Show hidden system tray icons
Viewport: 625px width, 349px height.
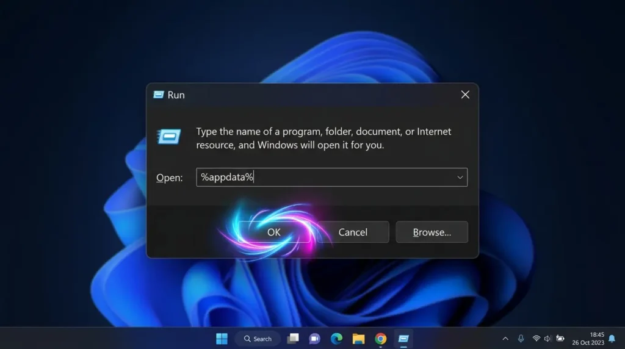coord(505,339)
